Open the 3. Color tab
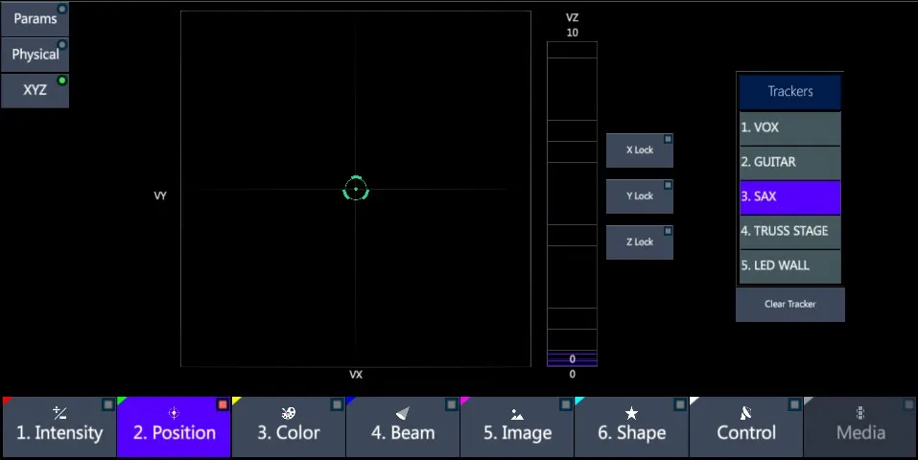This screenshot has height=460, width=918. [x=289, y=426]
